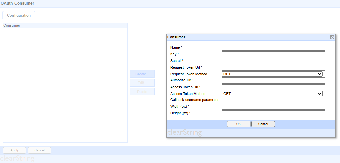340x163 pixels.
Task: Click the empty Consumer list box
Action: click(65, 84)
